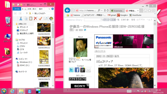Open 共有 tab in Explorer ribbon
The width and height of the screenshot is (167, 94).
[29, 9]
